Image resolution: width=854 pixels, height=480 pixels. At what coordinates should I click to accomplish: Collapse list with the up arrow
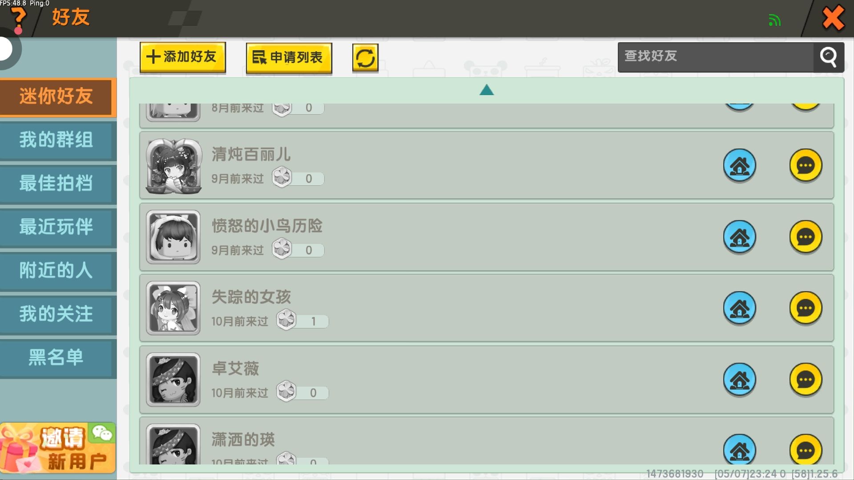[487, 90]
